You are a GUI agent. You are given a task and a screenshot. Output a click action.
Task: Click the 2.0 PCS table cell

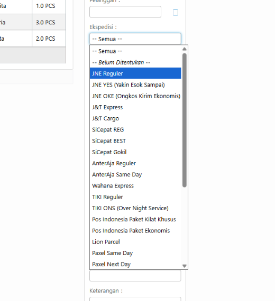pos(49,39)
